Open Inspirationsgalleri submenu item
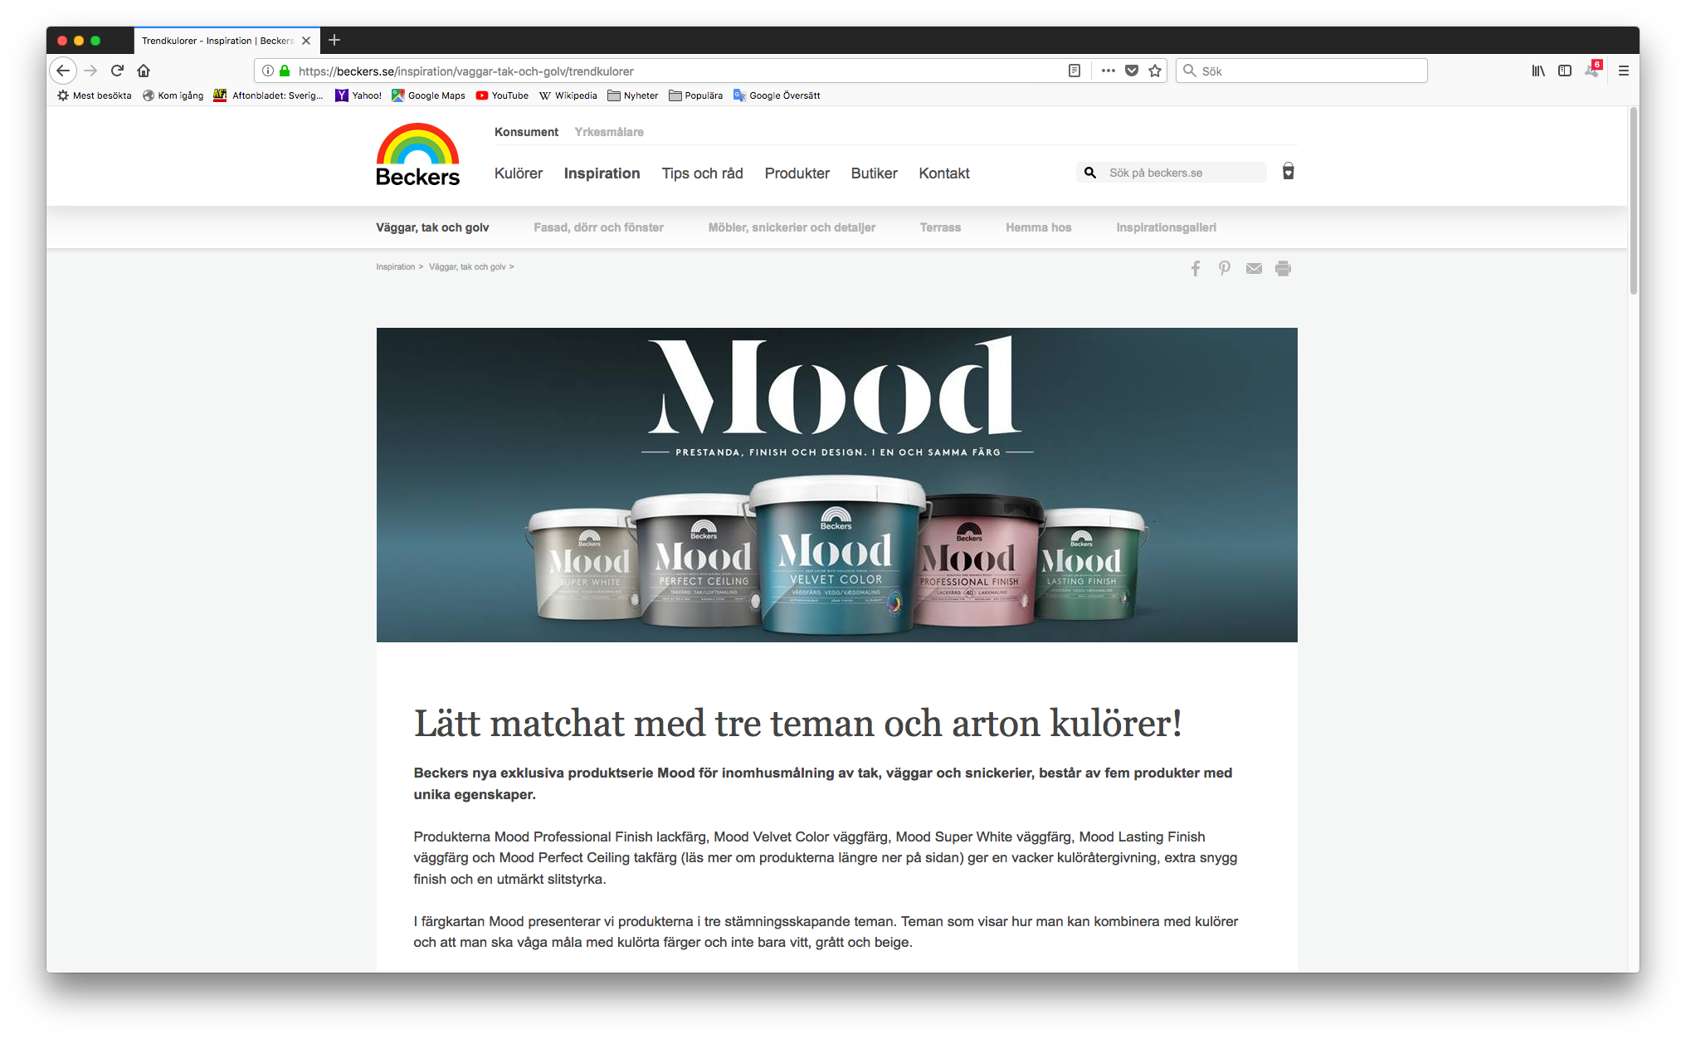Image resolution: width=1686 pixels, height=1039 pixels. click(1166, 227)
